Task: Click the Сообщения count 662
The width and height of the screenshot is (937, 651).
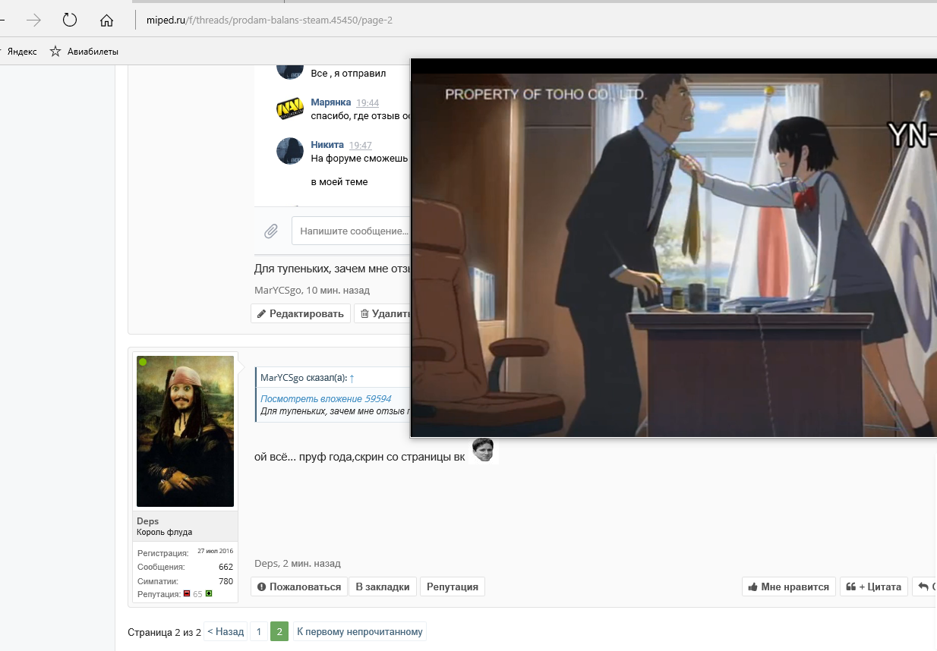Action: [x=226, y=567]
